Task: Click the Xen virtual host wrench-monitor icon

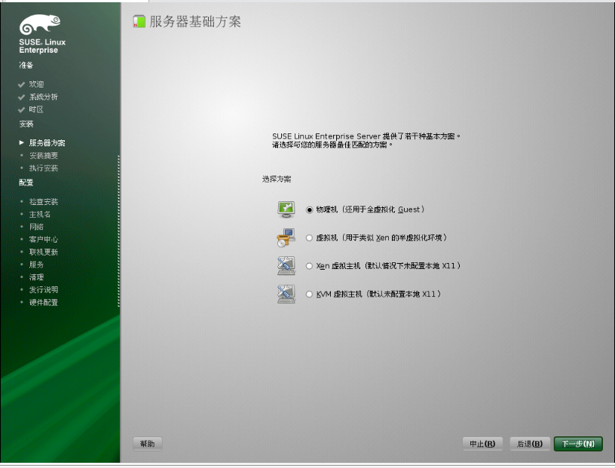Action: [x=286, y=266]
